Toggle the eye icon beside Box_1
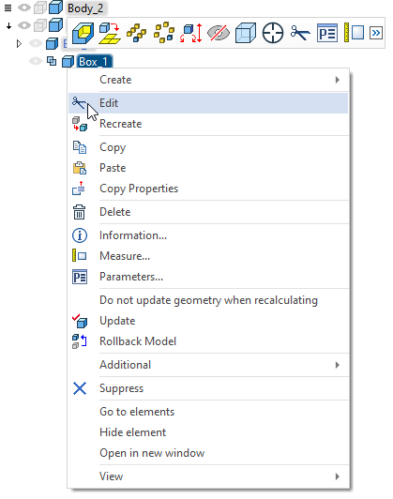Screen dimensions: 393x499 click(36, 61)
